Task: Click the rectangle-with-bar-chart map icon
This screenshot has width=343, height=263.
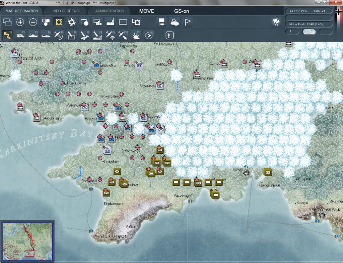Action: pos(97,22)
